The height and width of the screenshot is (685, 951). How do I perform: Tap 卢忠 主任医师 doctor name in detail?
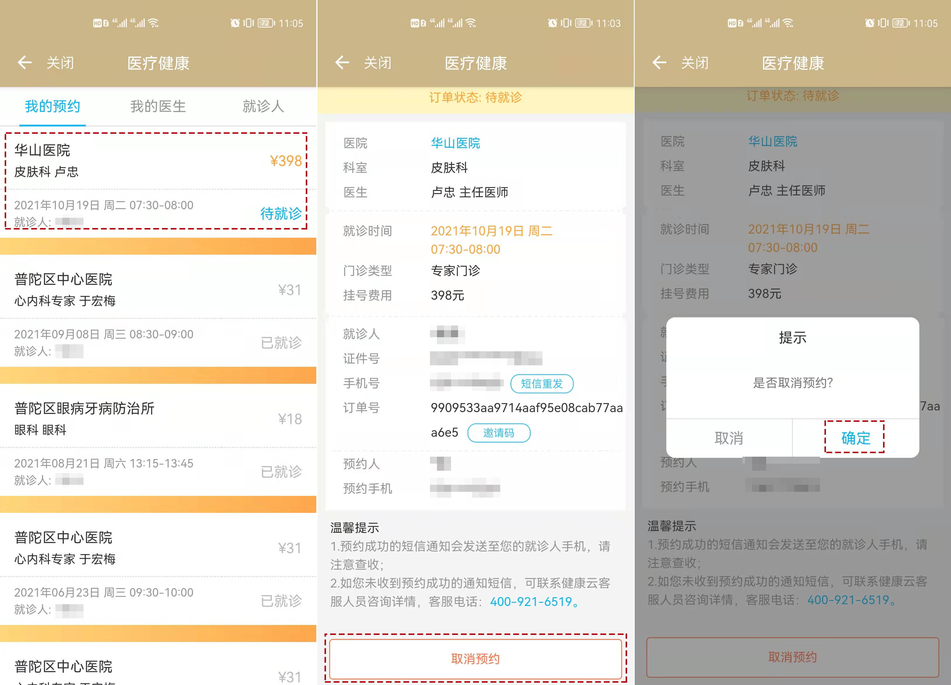(x=469, y=192)
